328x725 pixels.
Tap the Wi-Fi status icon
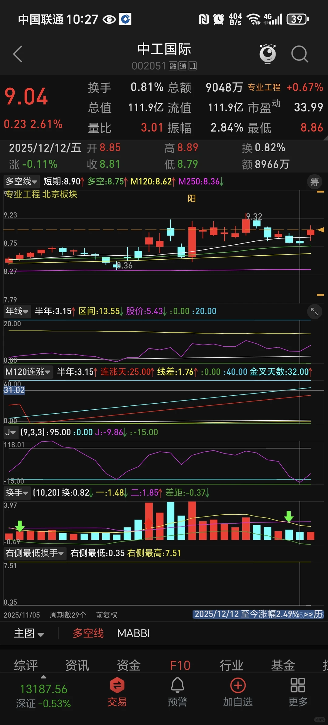(254, 19)
